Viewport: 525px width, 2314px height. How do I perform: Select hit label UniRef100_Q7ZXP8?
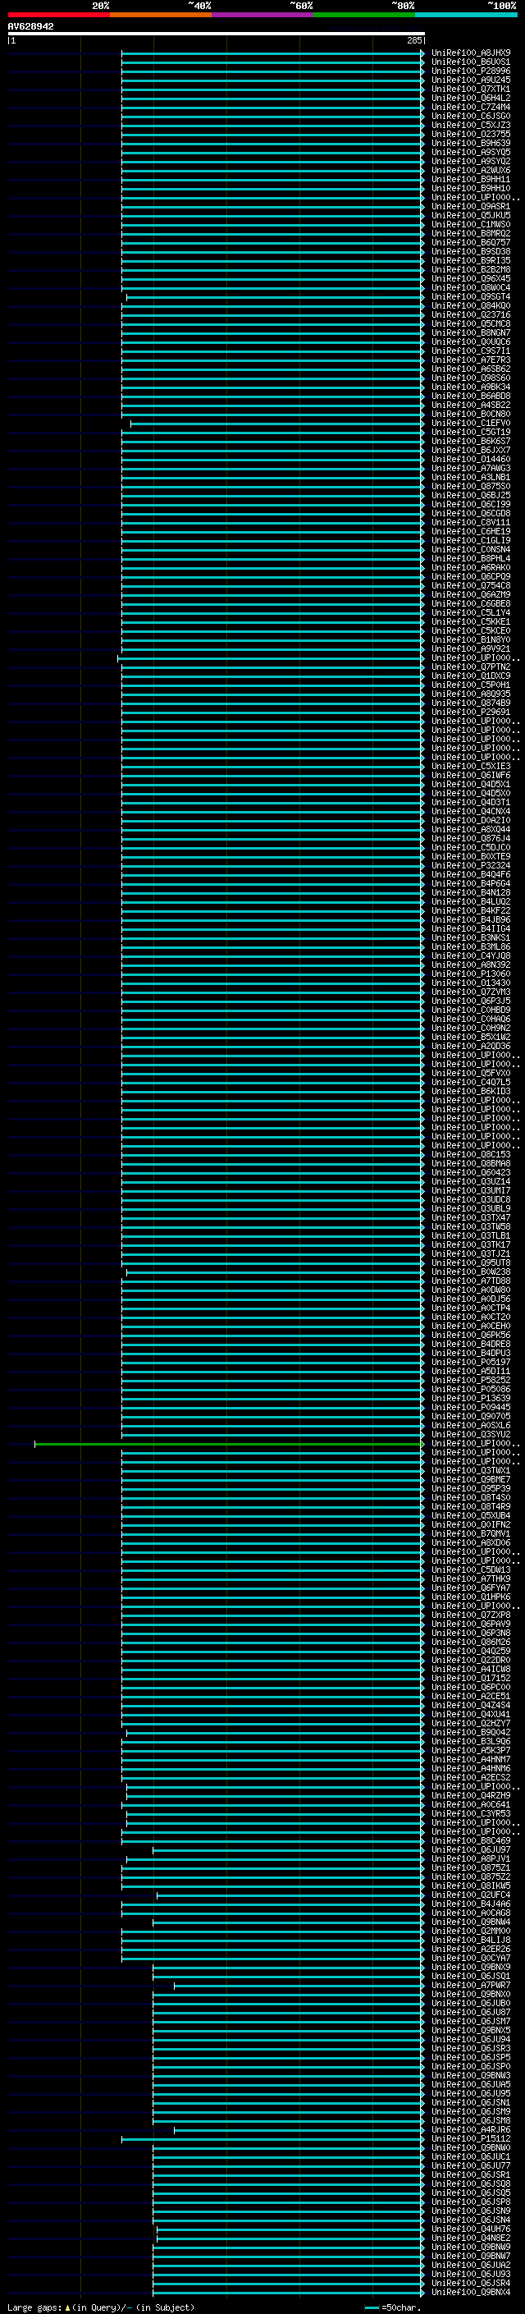(471, 1615)
